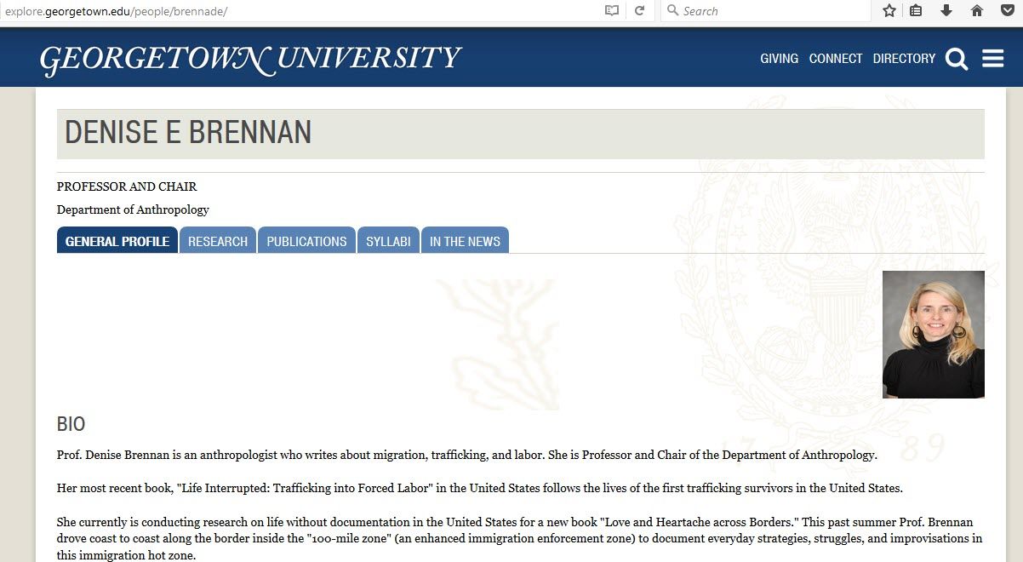Click Professor Brennan's profile photo
Viewport: 1023px width, 562px height.
[x=933, y=334]
